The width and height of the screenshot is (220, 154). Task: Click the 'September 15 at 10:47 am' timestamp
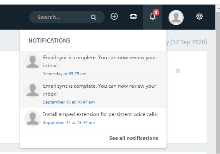click(x=69, y=102)
